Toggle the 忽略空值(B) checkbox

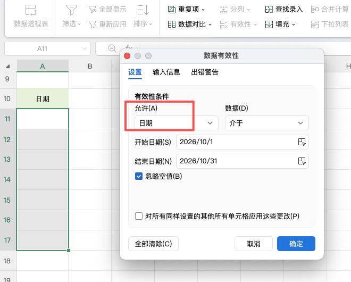coord(139,176)
